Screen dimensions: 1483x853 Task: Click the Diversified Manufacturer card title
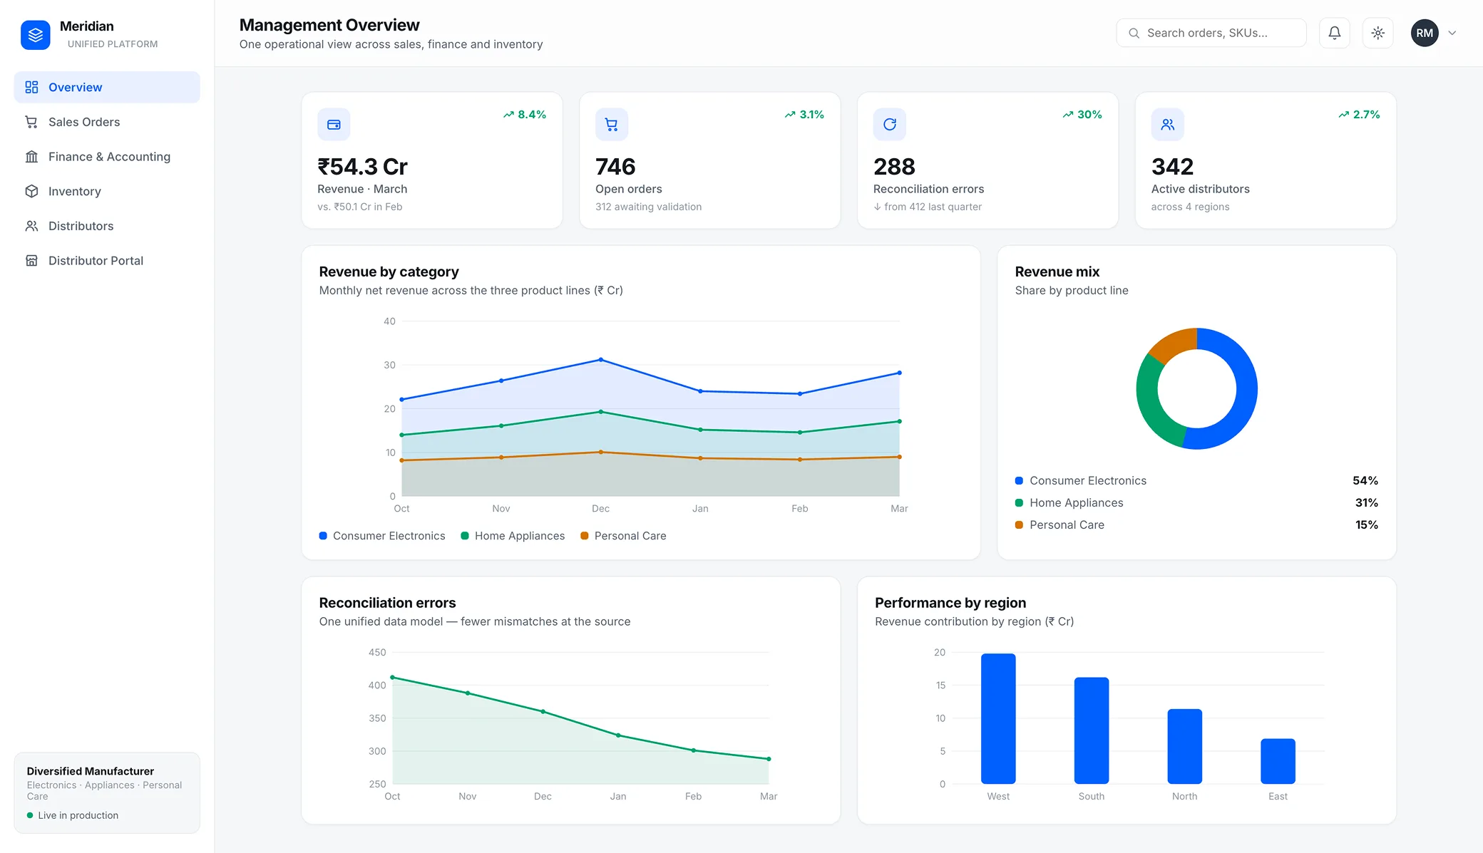tap(91, 771)
